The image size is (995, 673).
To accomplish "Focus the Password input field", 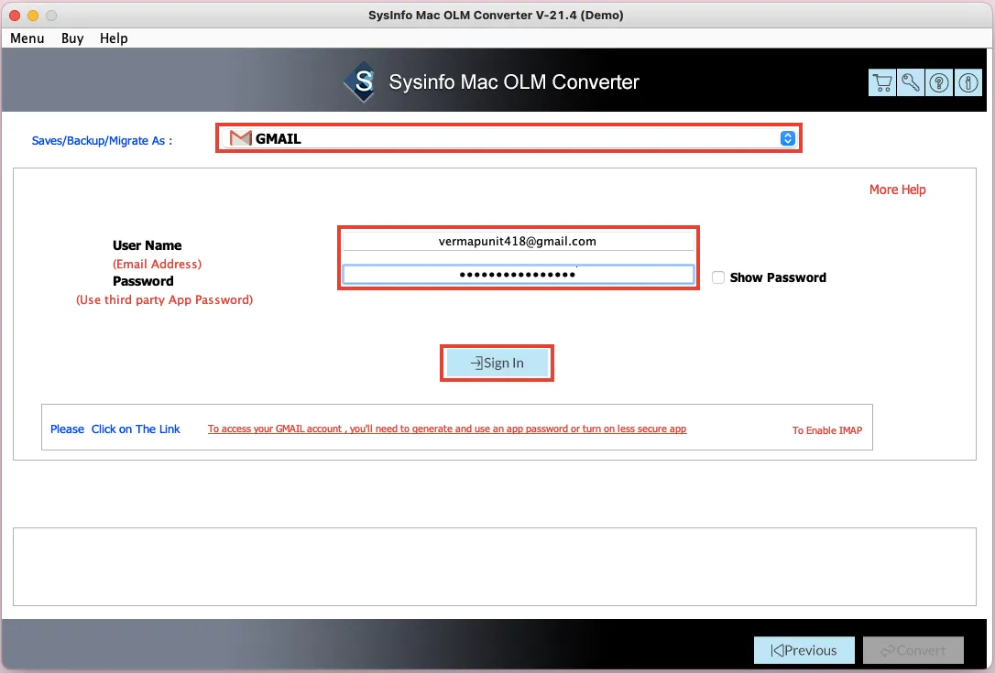I will (518, 274).
